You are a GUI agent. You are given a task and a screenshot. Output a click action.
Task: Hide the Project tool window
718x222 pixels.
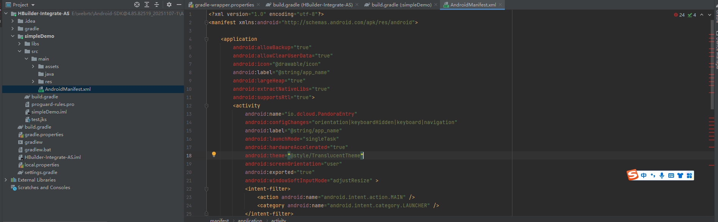click(x=179, y=5)
